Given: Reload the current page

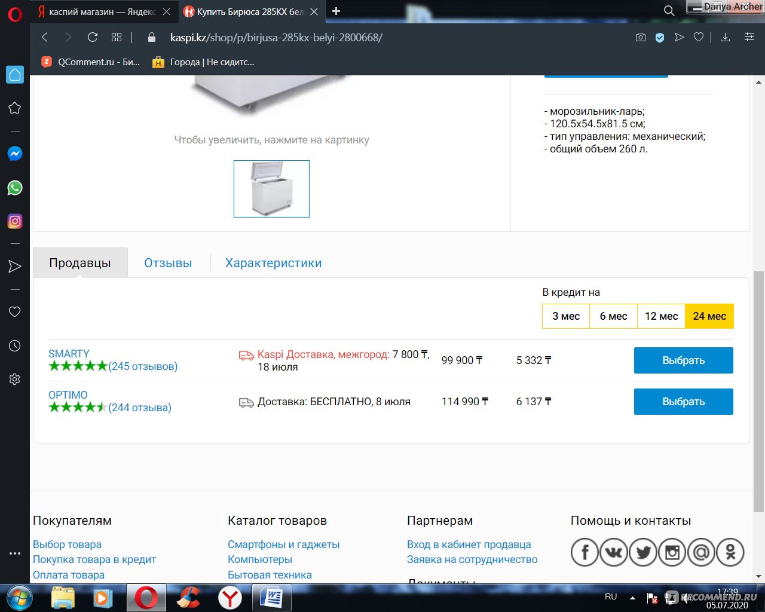Looking at the screenshot, I should (x=93, y=37).
